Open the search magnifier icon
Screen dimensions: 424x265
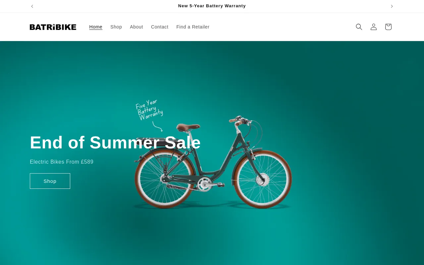tap(359, 27)
